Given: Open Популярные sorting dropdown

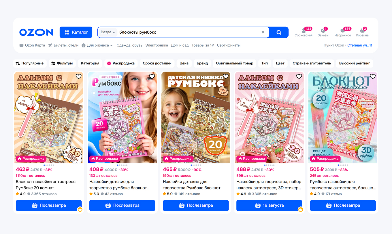Looking at the screenshot, I should [x=30, y=63].
